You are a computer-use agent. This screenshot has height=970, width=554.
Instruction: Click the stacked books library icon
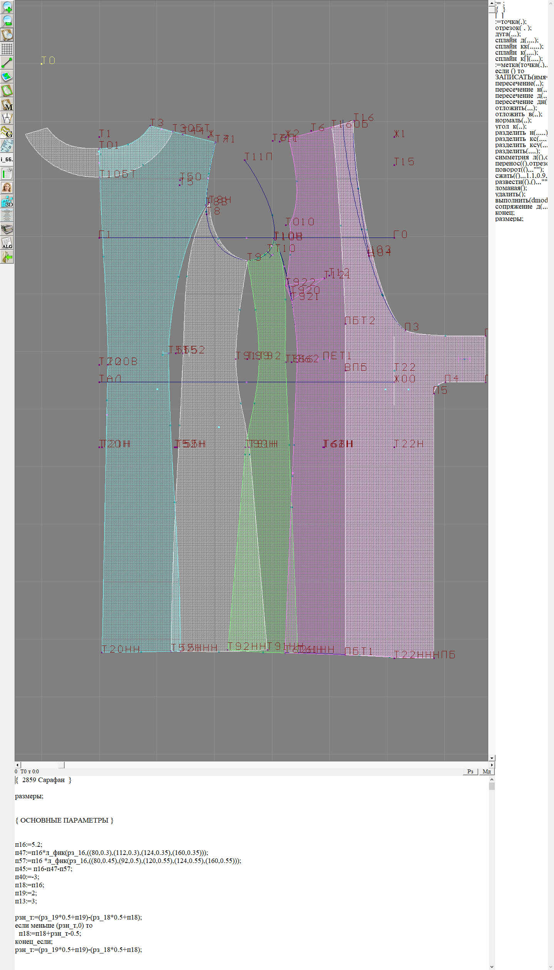(x=7, y=229)
